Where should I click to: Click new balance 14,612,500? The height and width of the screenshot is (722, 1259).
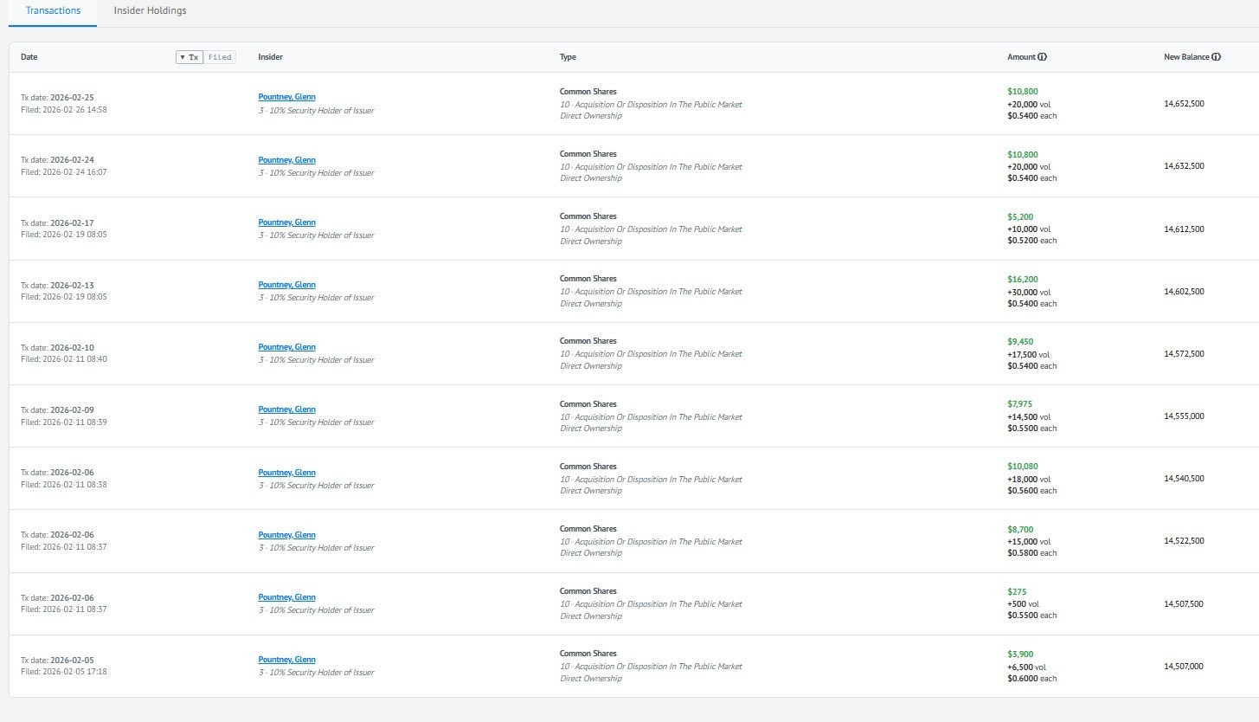click(1184, 229)
